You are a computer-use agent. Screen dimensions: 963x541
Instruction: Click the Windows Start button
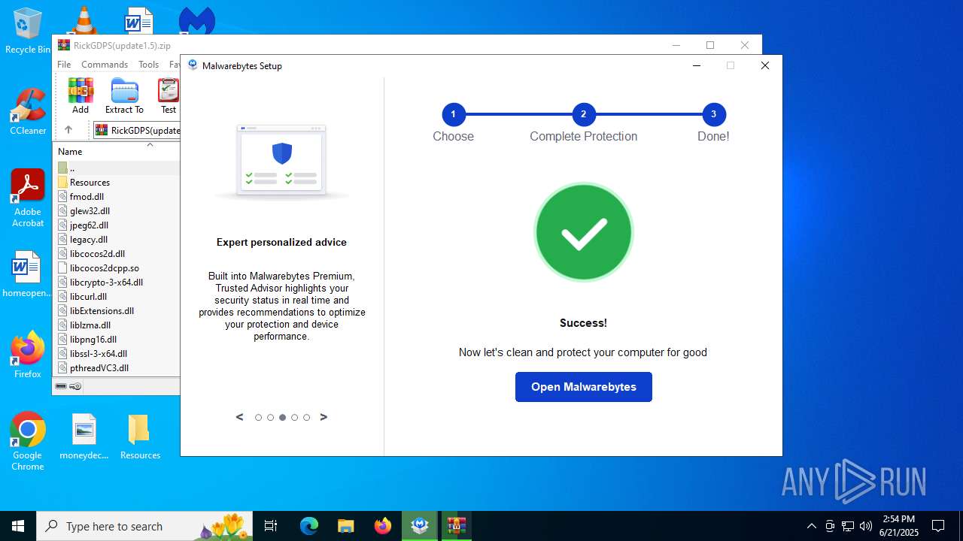tap(18, 526)
